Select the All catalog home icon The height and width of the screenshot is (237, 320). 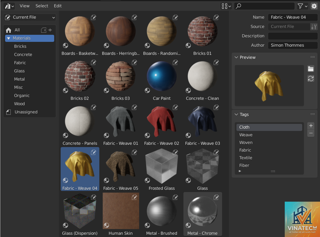click(8, 30)
